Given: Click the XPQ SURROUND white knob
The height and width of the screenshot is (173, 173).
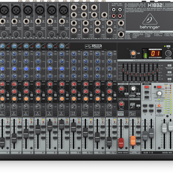Looking at the screenshot, I should [x=133, y=89].
